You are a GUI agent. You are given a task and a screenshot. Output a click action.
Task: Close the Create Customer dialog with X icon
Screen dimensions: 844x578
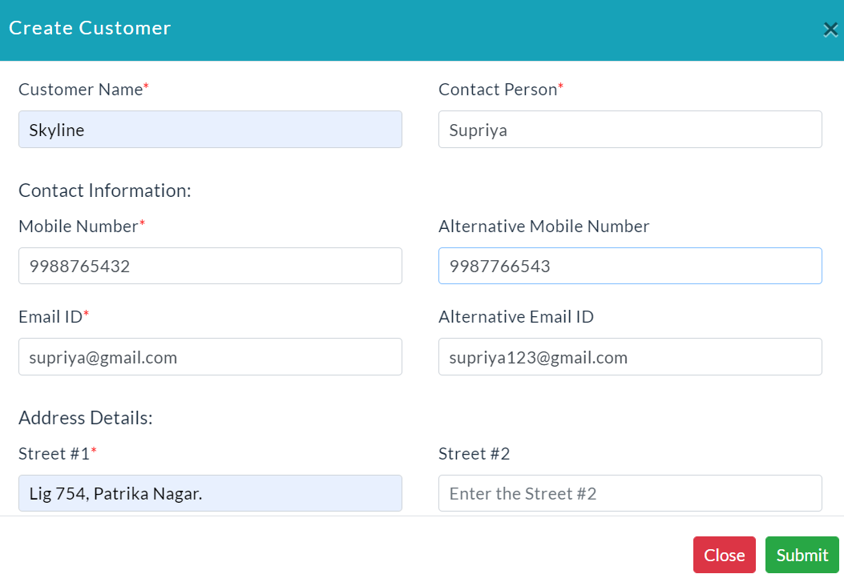(x=830, y=30)
